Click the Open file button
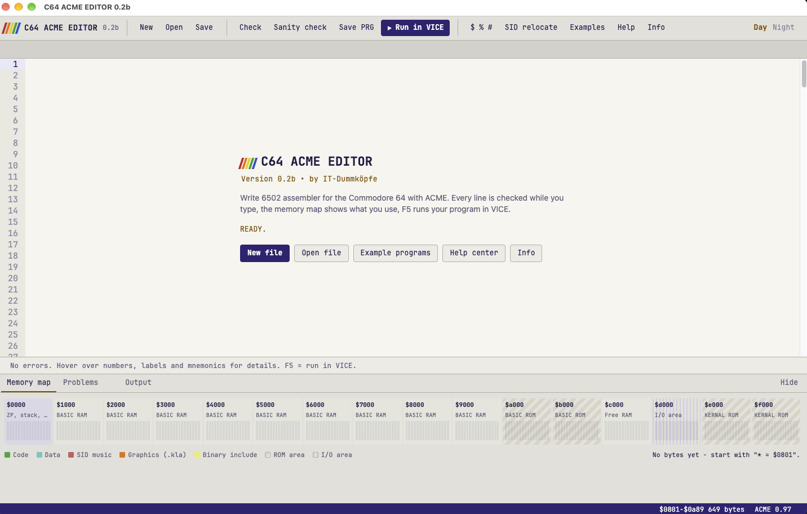The image size is (807, 514). tap(321, 253)
